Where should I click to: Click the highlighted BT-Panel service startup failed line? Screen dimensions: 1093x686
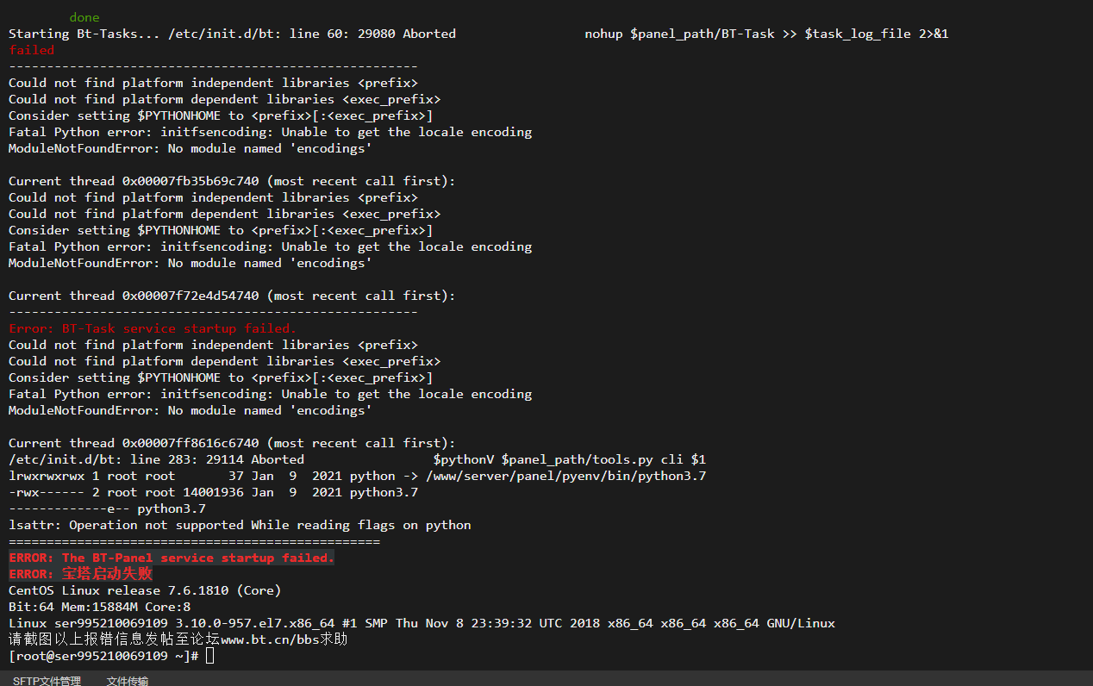(172, 558)
